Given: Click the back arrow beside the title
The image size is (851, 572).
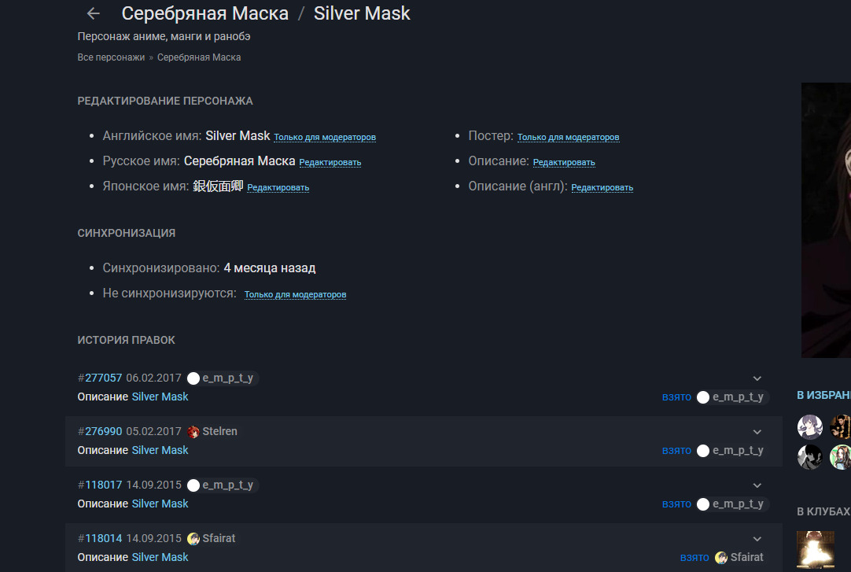Looking at the screenshot, I should (x=94, y=13).
